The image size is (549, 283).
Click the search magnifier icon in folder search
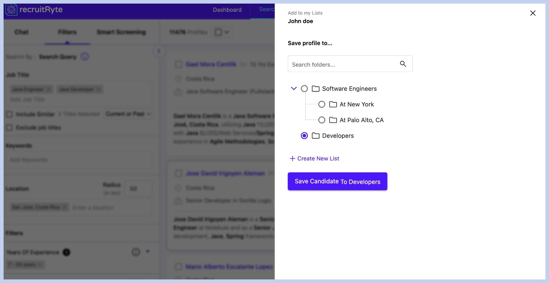click(x=403, y=64)
